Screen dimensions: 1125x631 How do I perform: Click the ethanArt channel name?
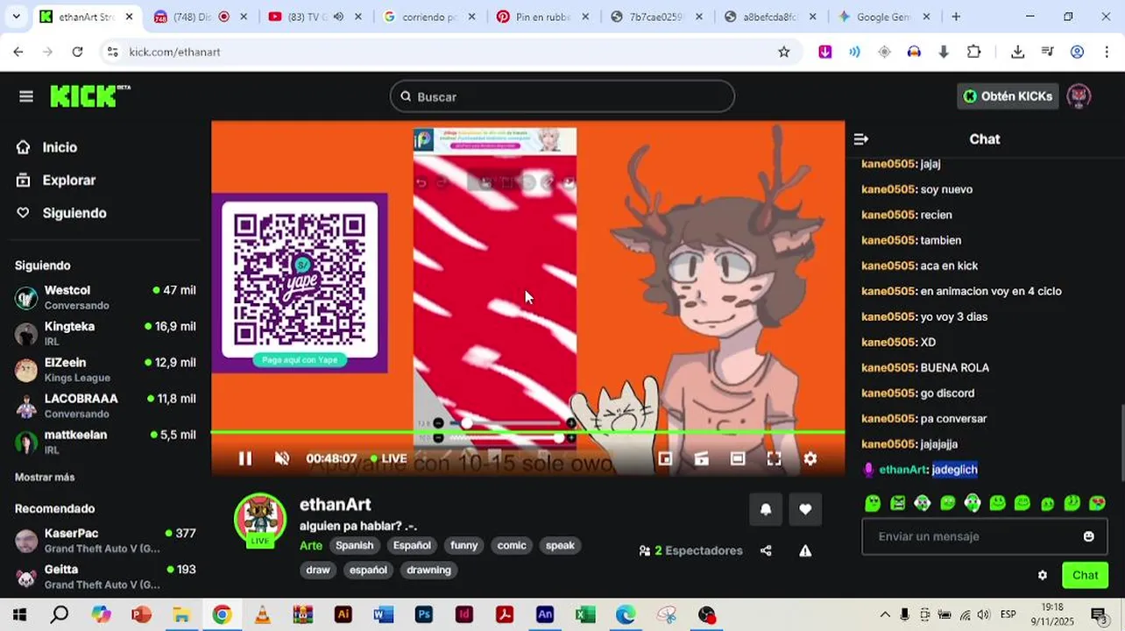coord(336,505)
